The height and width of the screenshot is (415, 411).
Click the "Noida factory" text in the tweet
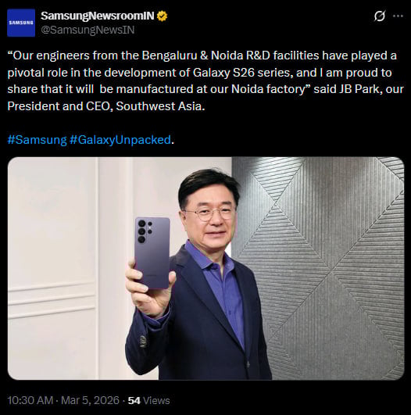pyautogui.click(x=268, y=89)
